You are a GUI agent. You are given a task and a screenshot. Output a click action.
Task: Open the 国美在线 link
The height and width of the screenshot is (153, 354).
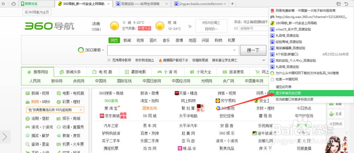150,108
